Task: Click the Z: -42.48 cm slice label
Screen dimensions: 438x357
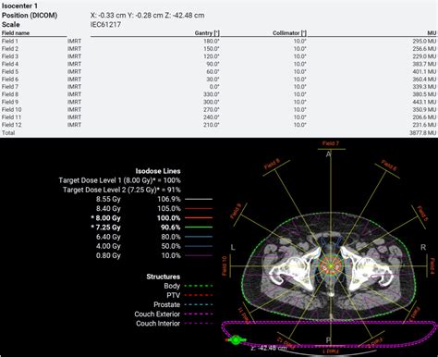Action: (x=269, y=348)
